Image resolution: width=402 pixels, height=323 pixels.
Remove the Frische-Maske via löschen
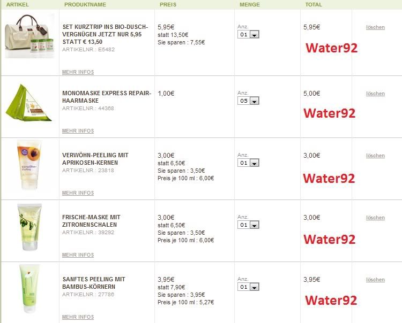pos(375,218)
